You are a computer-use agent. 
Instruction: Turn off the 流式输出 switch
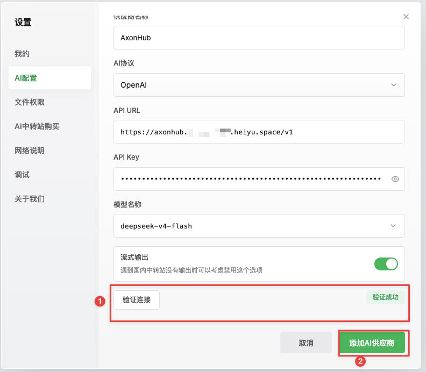click(386, 264)
